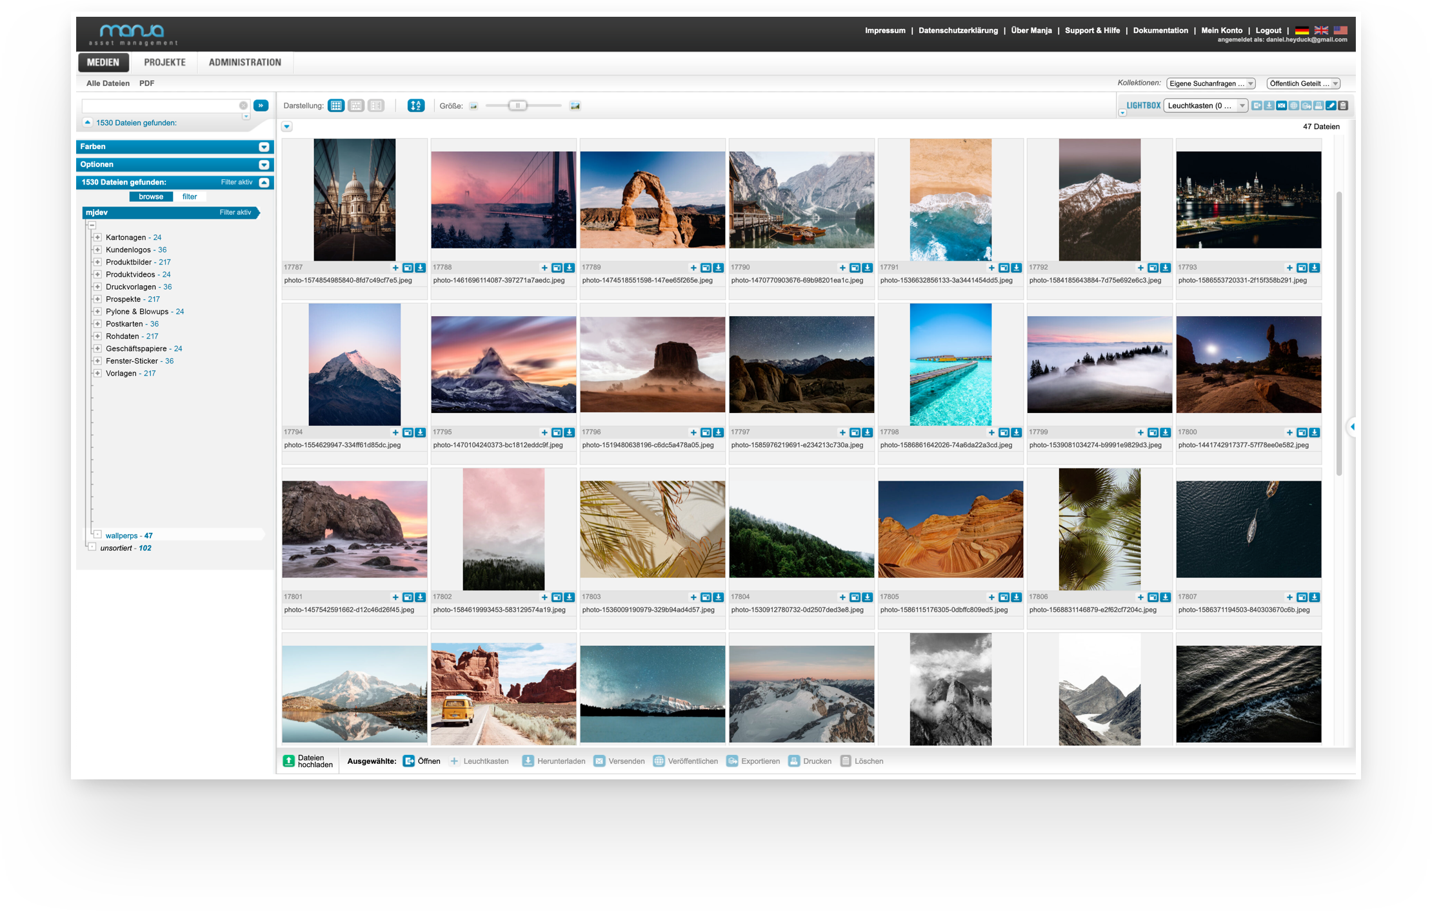Expand the Farben panel
Screen dimensions: 1432x911
264,147
